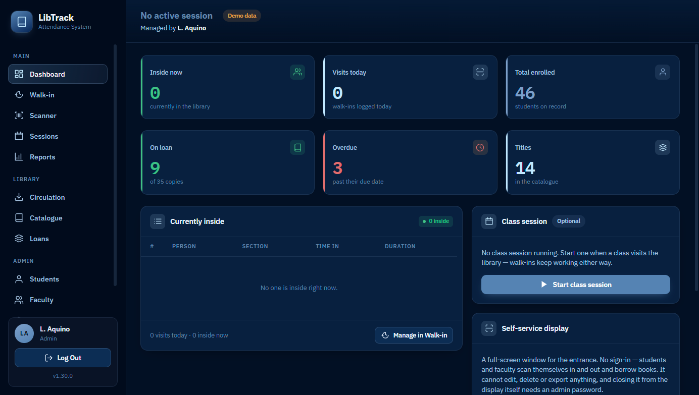Click the layers icon on Titles card
The height and width of the screenshot is (395, 699).
click(x=663, y=147)
